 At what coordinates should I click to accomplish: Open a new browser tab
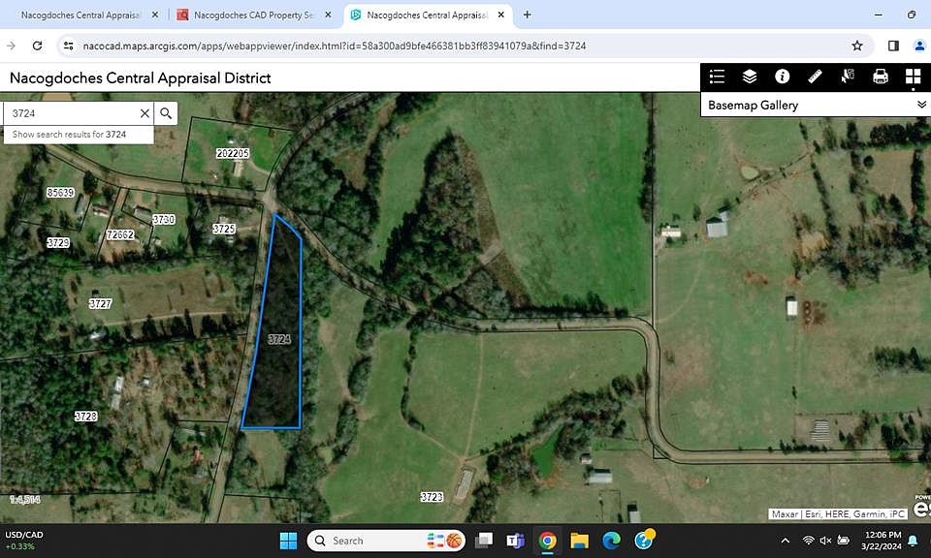click(528, 15)
